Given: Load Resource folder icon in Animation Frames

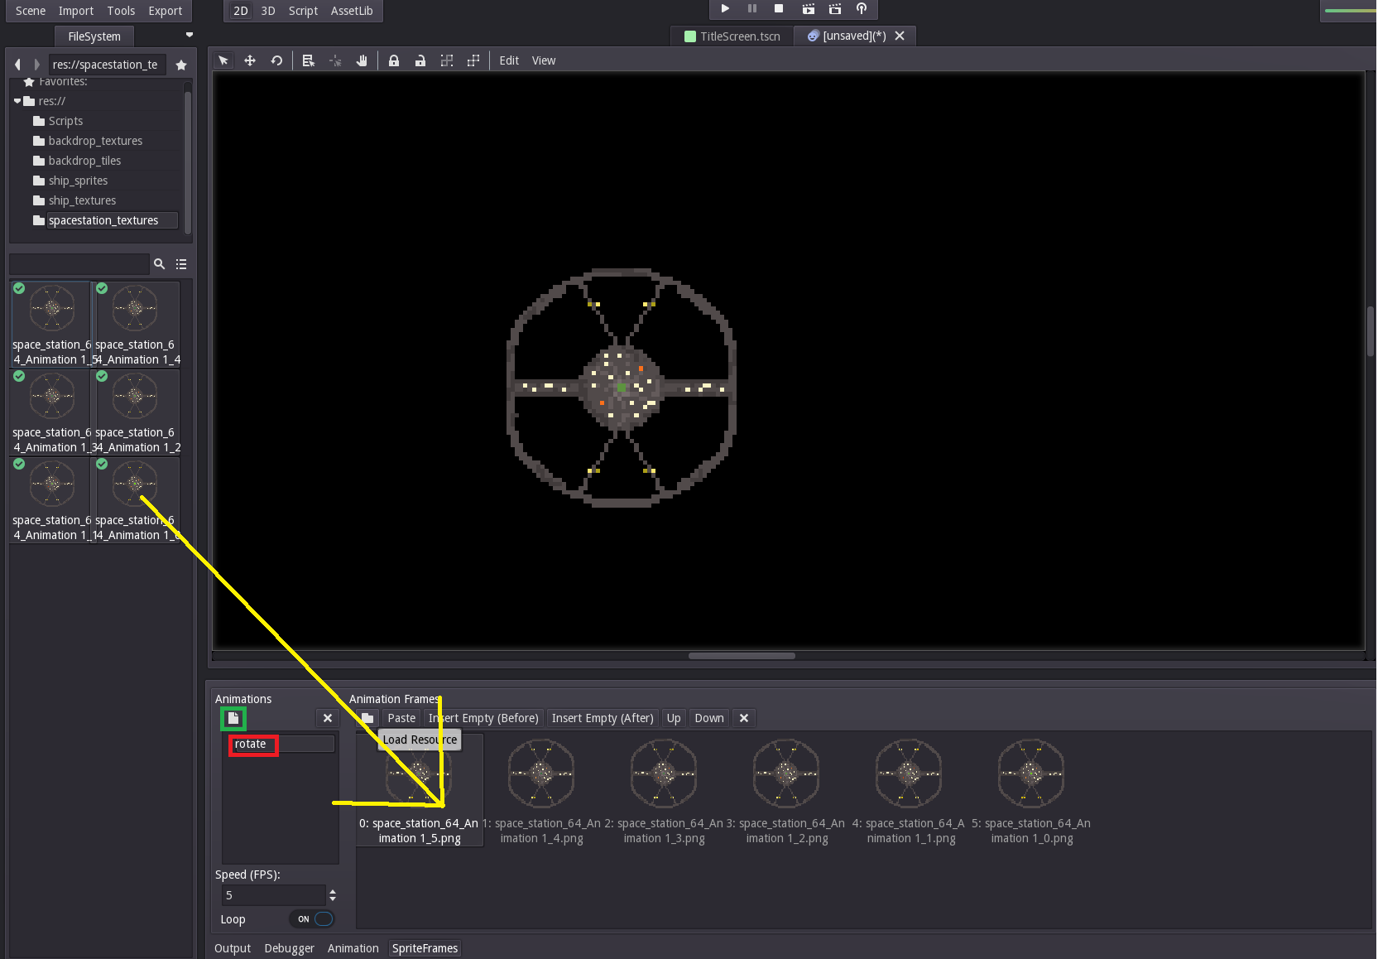Looking at the screenshot, I should pos(367,718).
